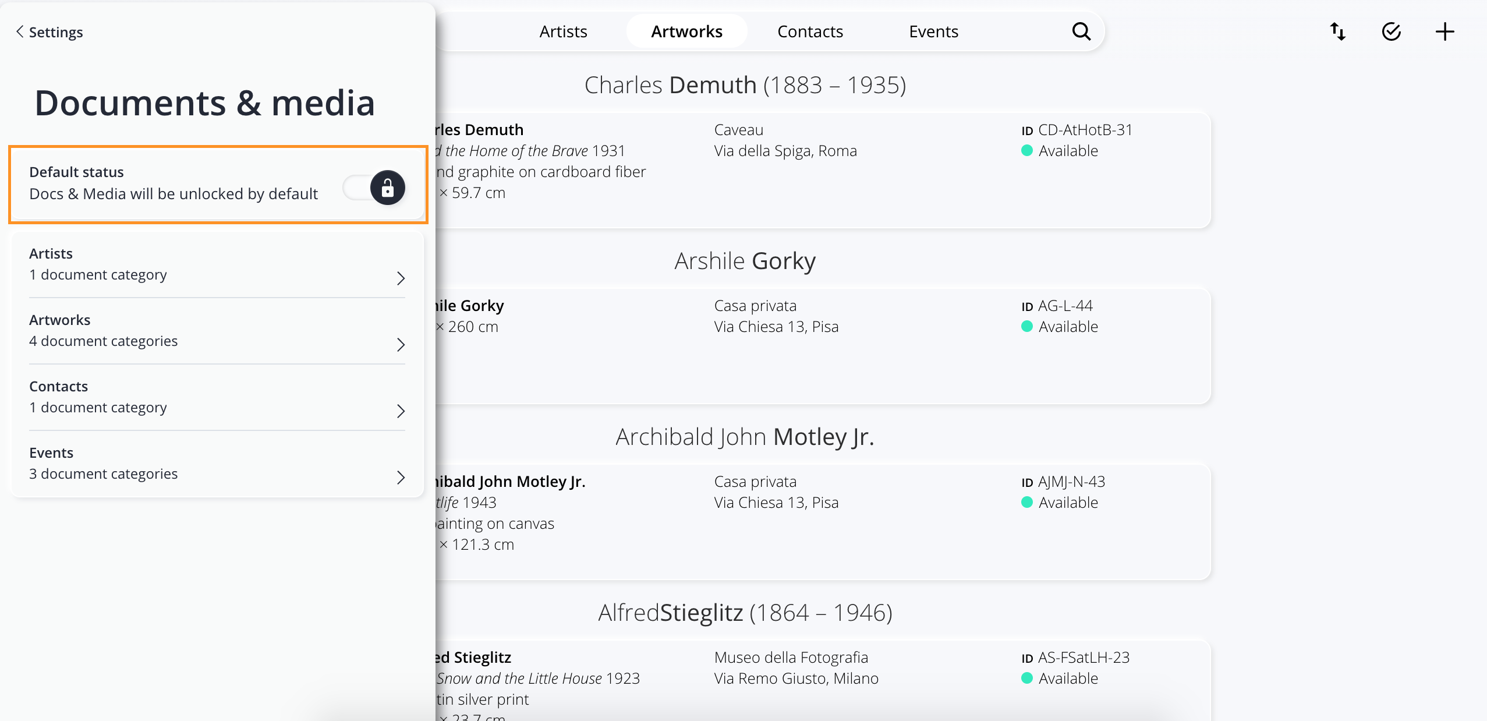Switch to the Artists tab
This screenshot has width=1487, height=721.
(563, 31)
